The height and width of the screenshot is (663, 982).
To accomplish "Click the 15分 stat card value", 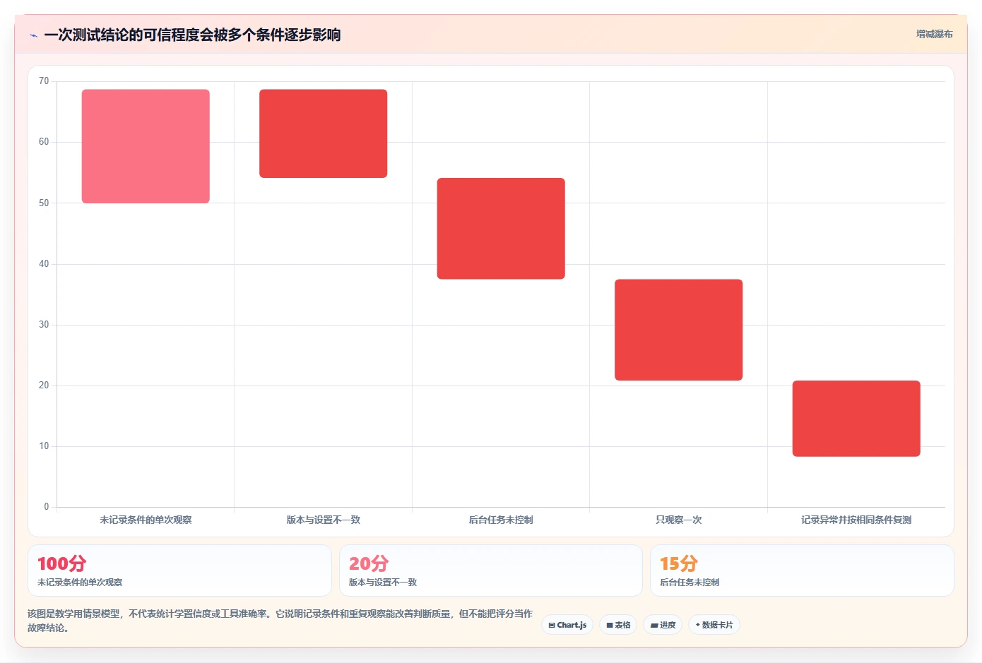I will tap(679, 563).
